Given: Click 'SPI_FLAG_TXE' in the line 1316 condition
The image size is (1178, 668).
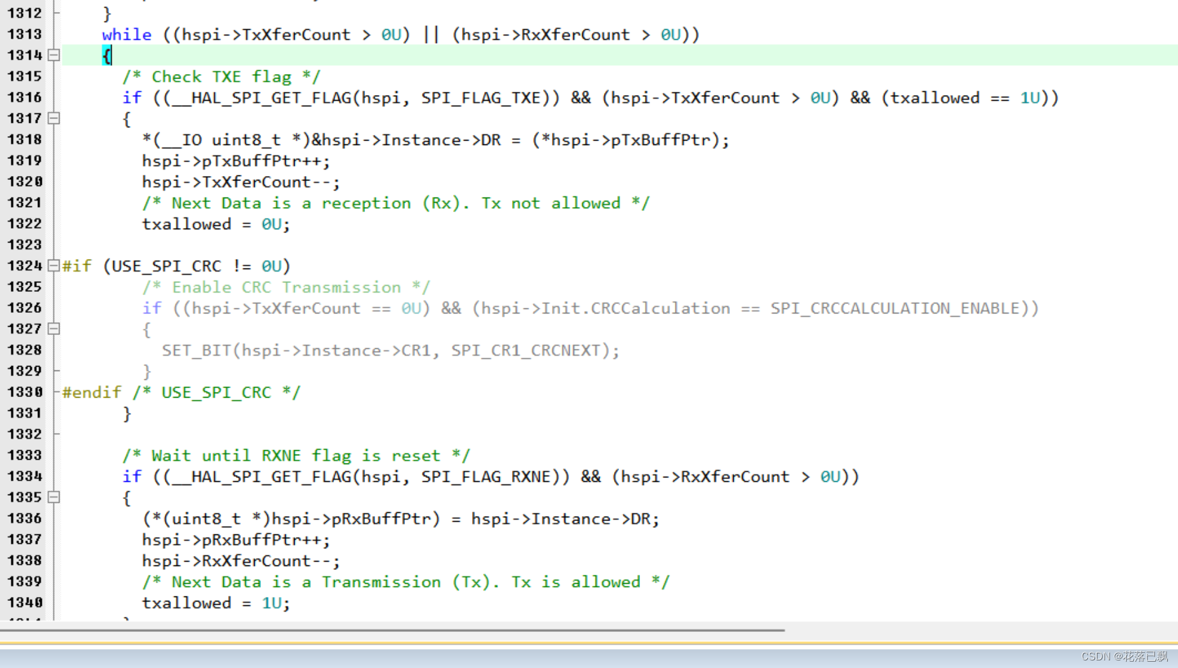Looking at the screenshot, I should click(x=482, y=98).
